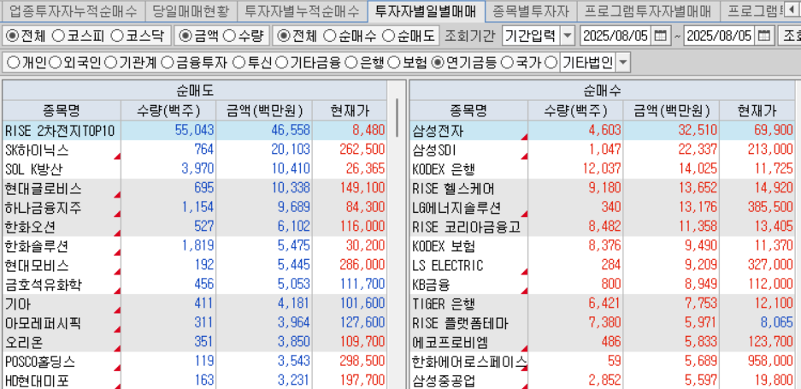Screen dimensions: 801x389
Task: Switch to 투자자별일별매매 tab
Action: click(426, 9)
